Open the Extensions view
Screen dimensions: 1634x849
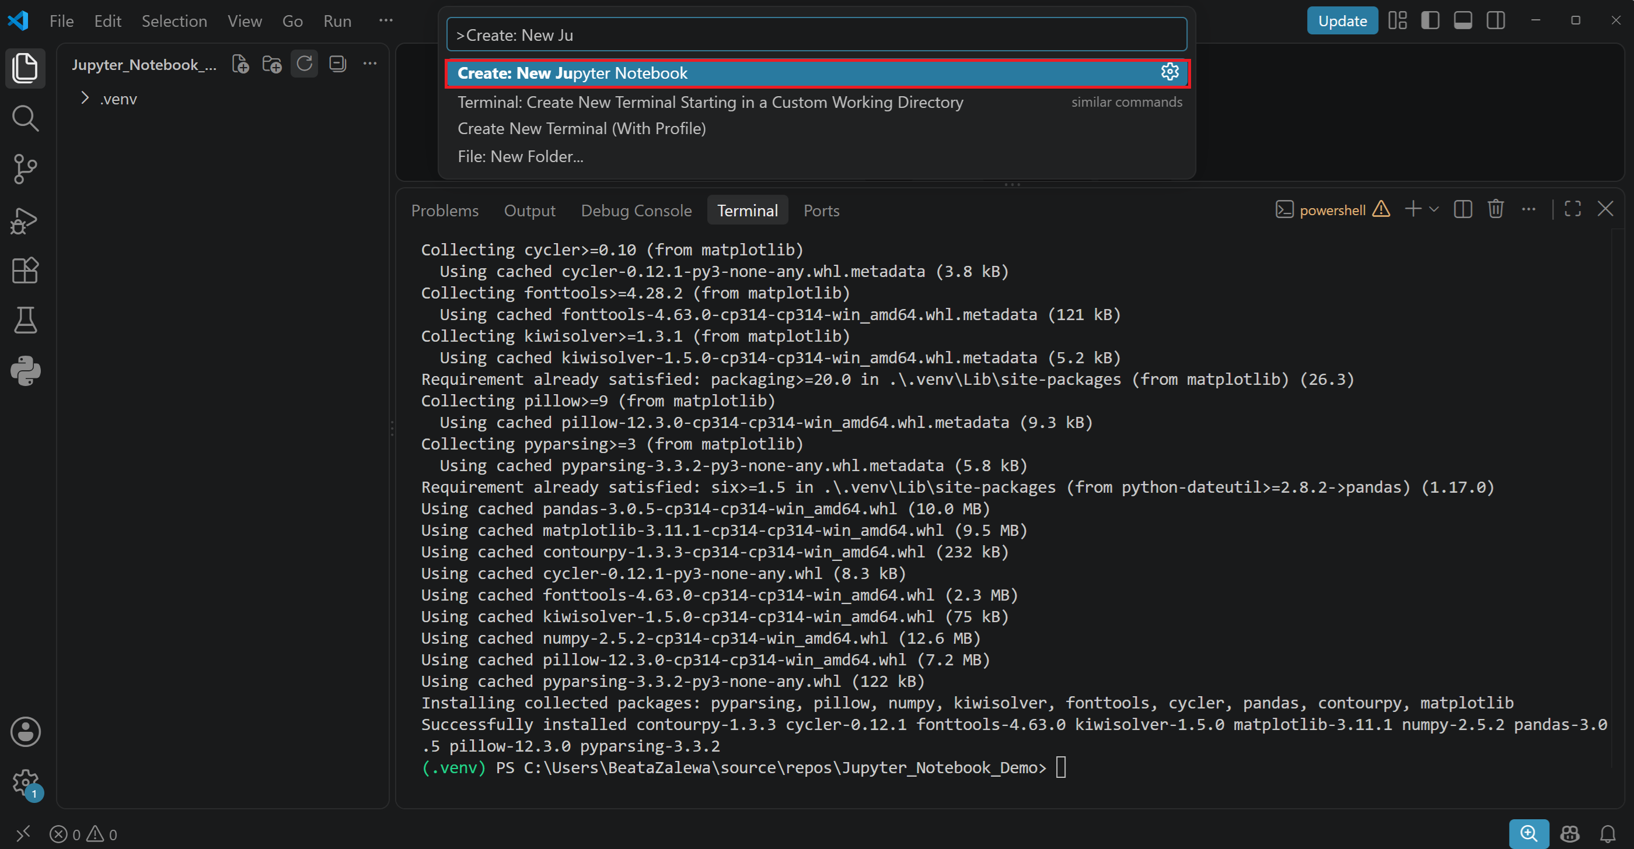tap(25, 271)
